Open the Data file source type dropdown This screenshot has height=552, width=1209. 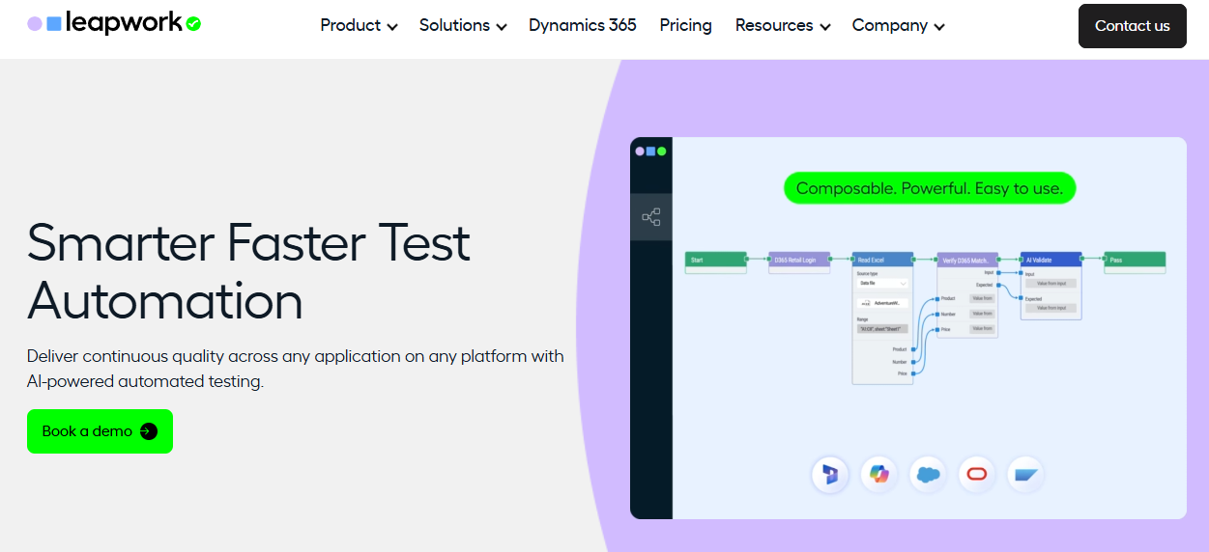click(x=882, y=283)
